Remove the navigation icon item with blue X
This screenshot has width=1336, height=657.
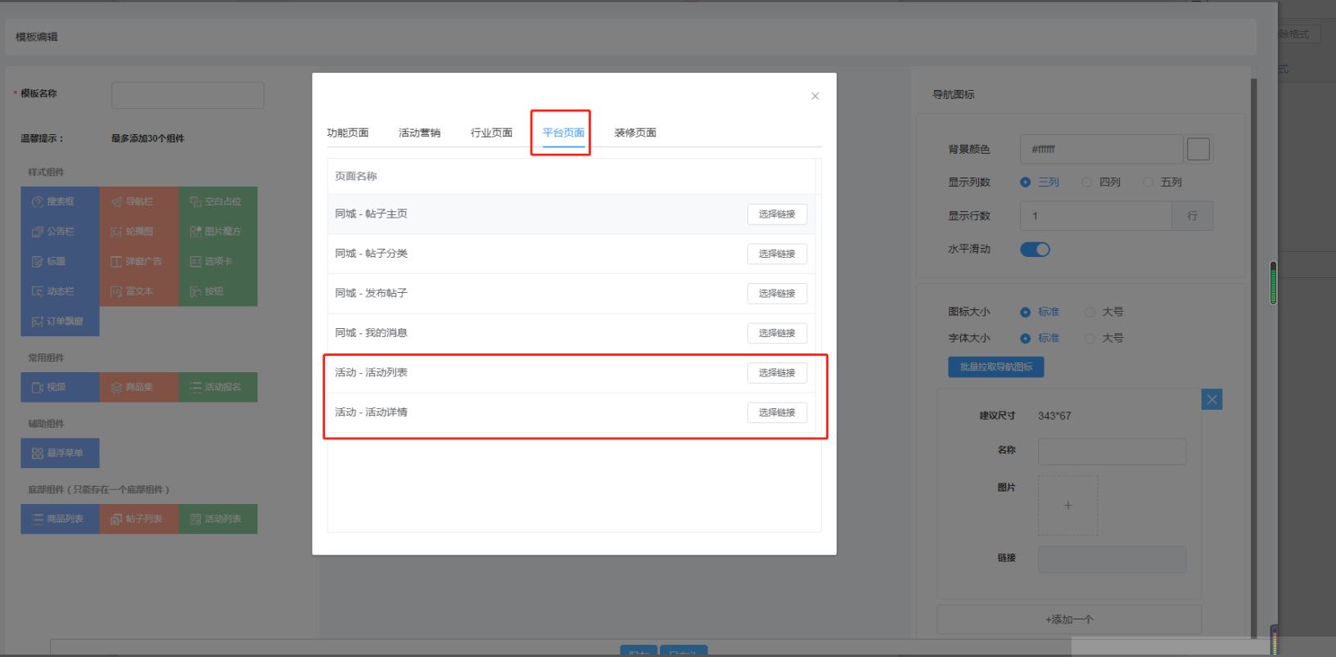click(1212, 399)
